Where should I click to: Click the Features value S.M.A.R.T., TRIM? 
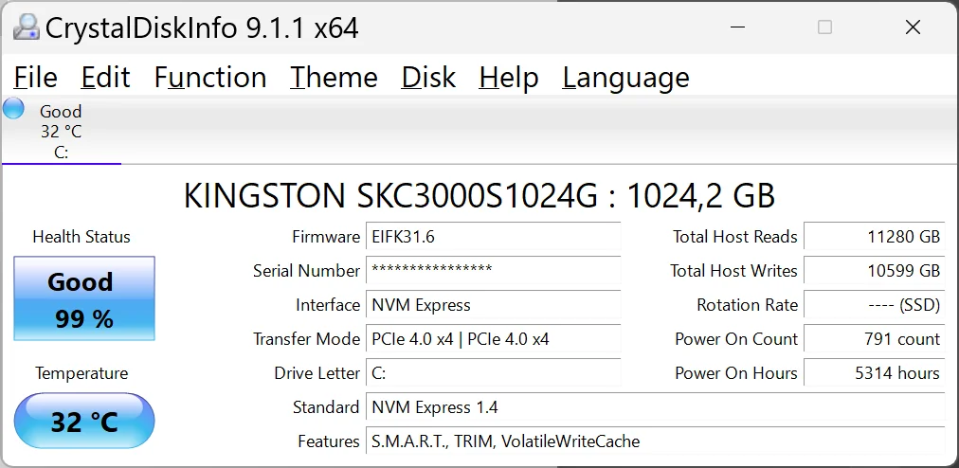[655, 441]
